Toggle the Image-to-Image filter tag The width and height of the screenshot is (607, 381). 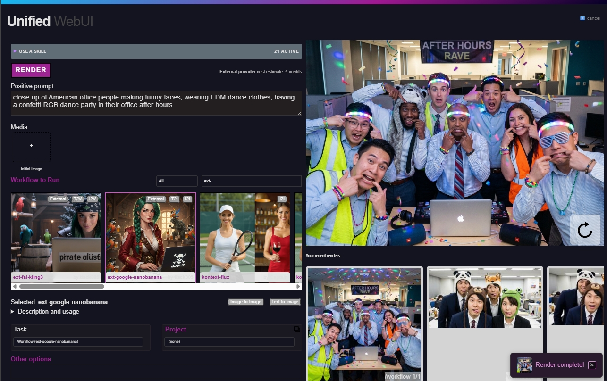245,302
